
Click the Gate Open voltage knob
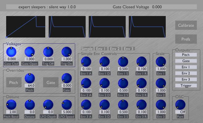coord(30,52)
